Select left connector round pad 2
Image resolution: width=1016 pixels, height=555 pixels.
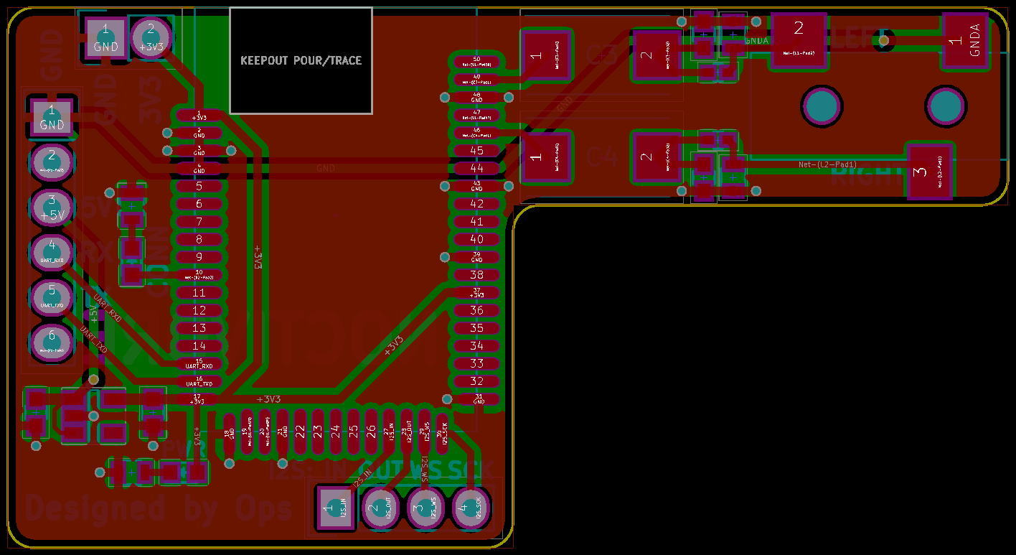coord(52,162)
